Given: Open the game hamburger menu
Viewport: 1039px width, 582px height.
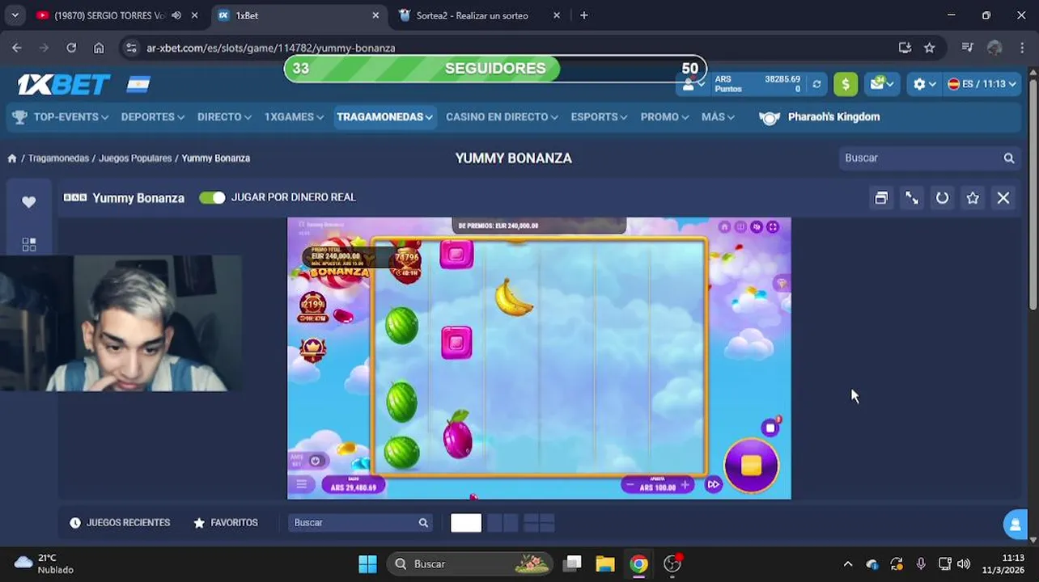Looking at the screenshot, I should click(302, 484).
